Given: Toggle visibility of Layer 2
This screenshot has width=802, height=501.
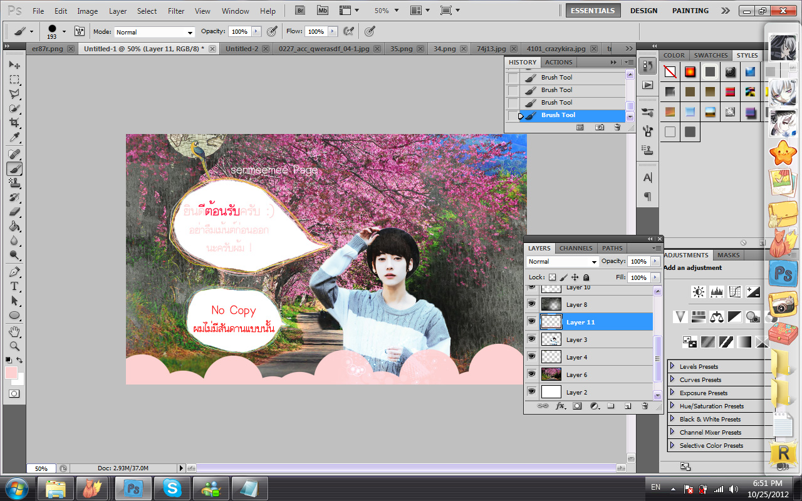Looking at the screenshot, I should tap(532, 392).
